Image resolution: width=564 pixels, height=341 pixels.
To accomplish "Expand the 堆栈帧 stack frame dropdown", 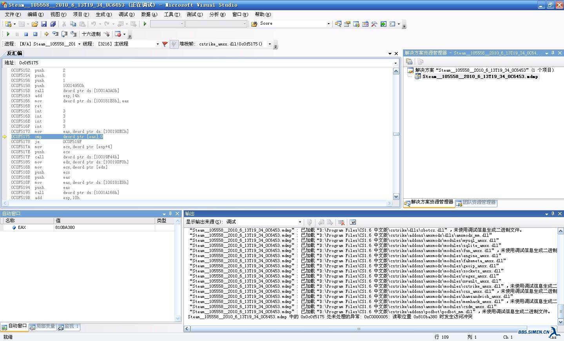I will (x=270, y=44).
